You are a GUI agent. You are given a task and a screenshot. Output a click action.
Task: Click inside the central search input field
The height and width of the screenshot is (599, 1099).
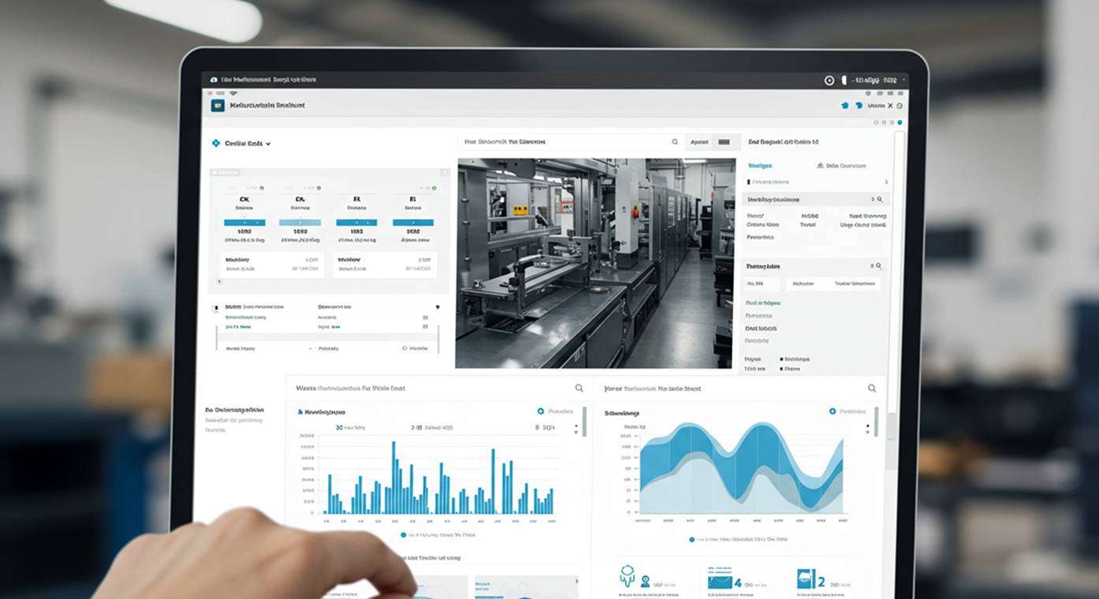click(569, 142)
